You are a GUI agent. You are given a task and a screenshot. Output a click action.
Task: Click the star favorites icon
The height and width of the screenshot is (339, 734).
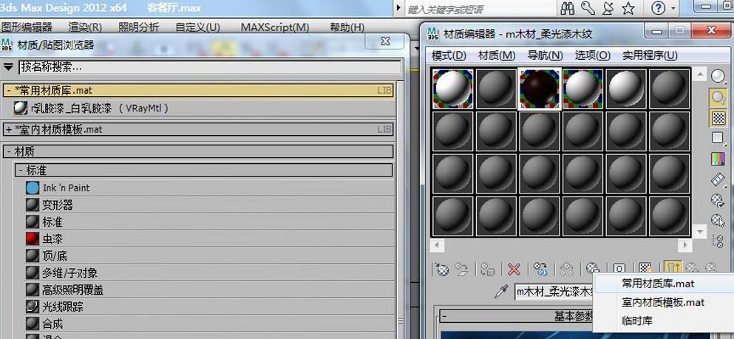click(628, 8)
